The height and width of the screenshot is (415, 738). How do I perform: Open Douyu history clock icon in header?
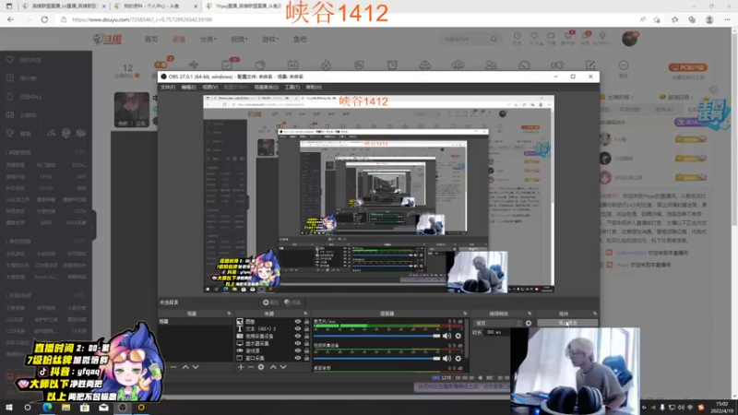click(x=518, y=36)
